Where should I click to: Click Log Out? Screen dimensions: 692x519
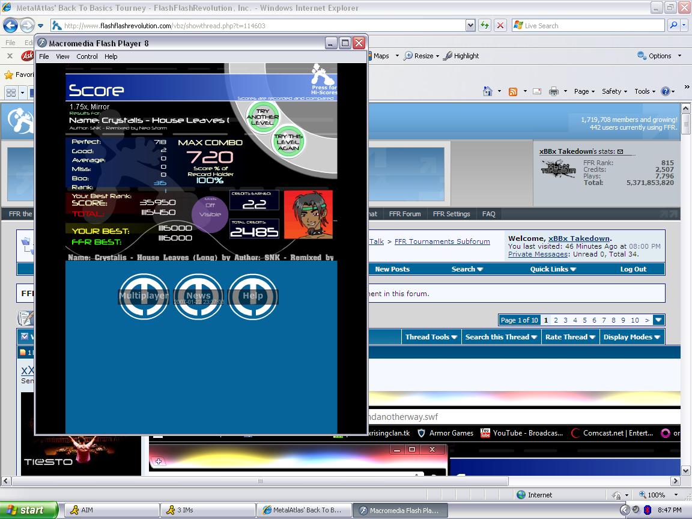point(633,269)
